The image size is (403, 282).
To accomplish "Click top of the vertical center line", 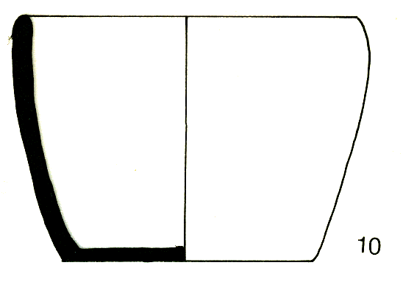I will click(x=187, y=18).
